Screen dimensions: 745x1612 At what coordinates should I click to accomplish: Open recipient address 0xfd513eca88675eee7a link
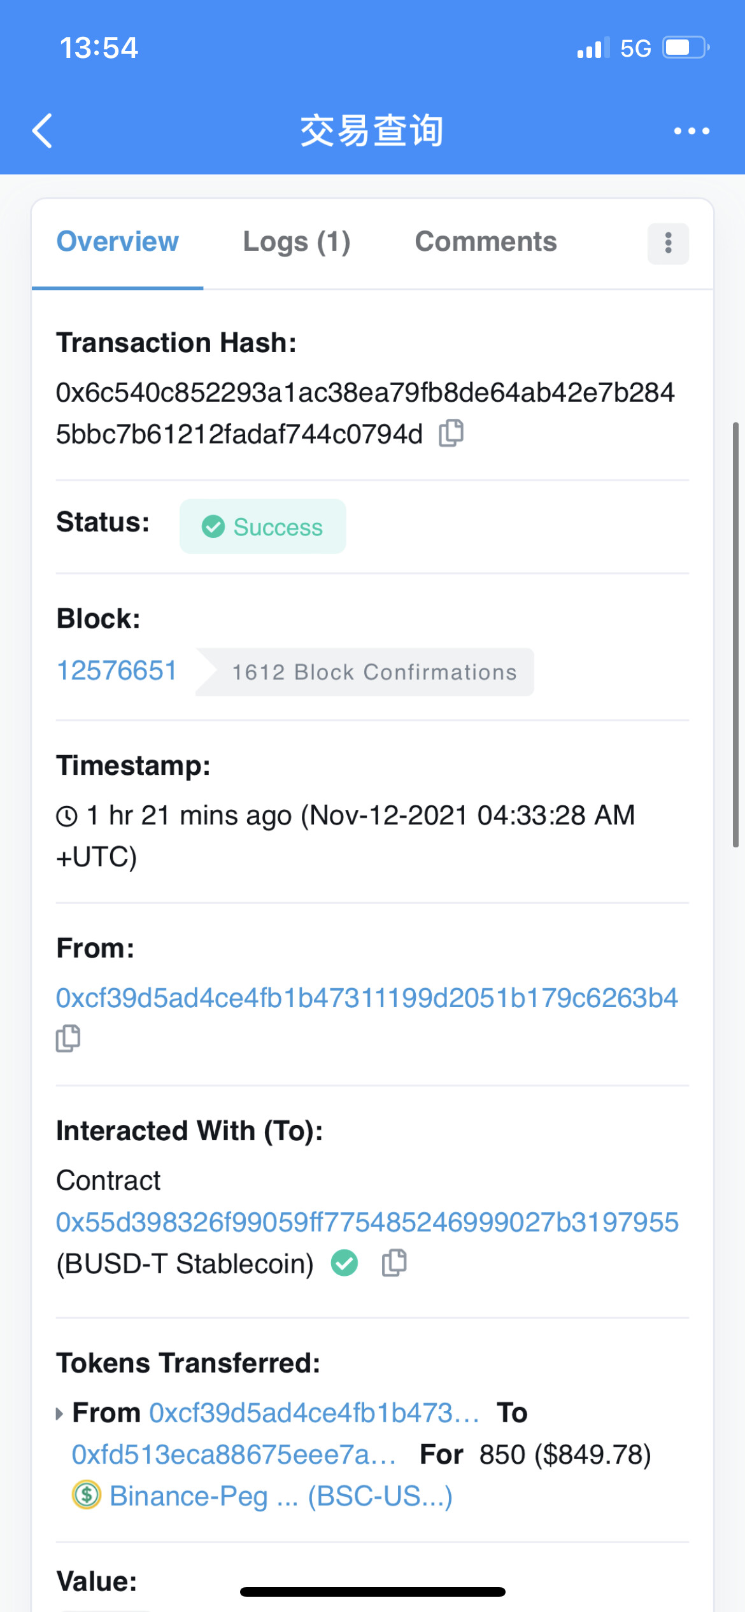233,1455
